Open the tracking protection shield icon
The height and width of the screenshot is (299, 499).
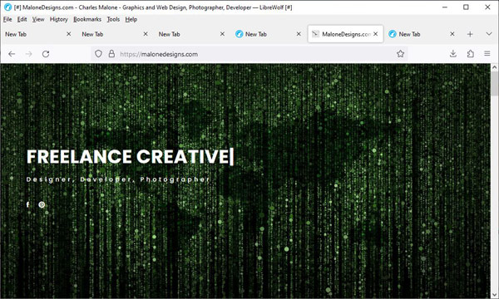[98, 54]
